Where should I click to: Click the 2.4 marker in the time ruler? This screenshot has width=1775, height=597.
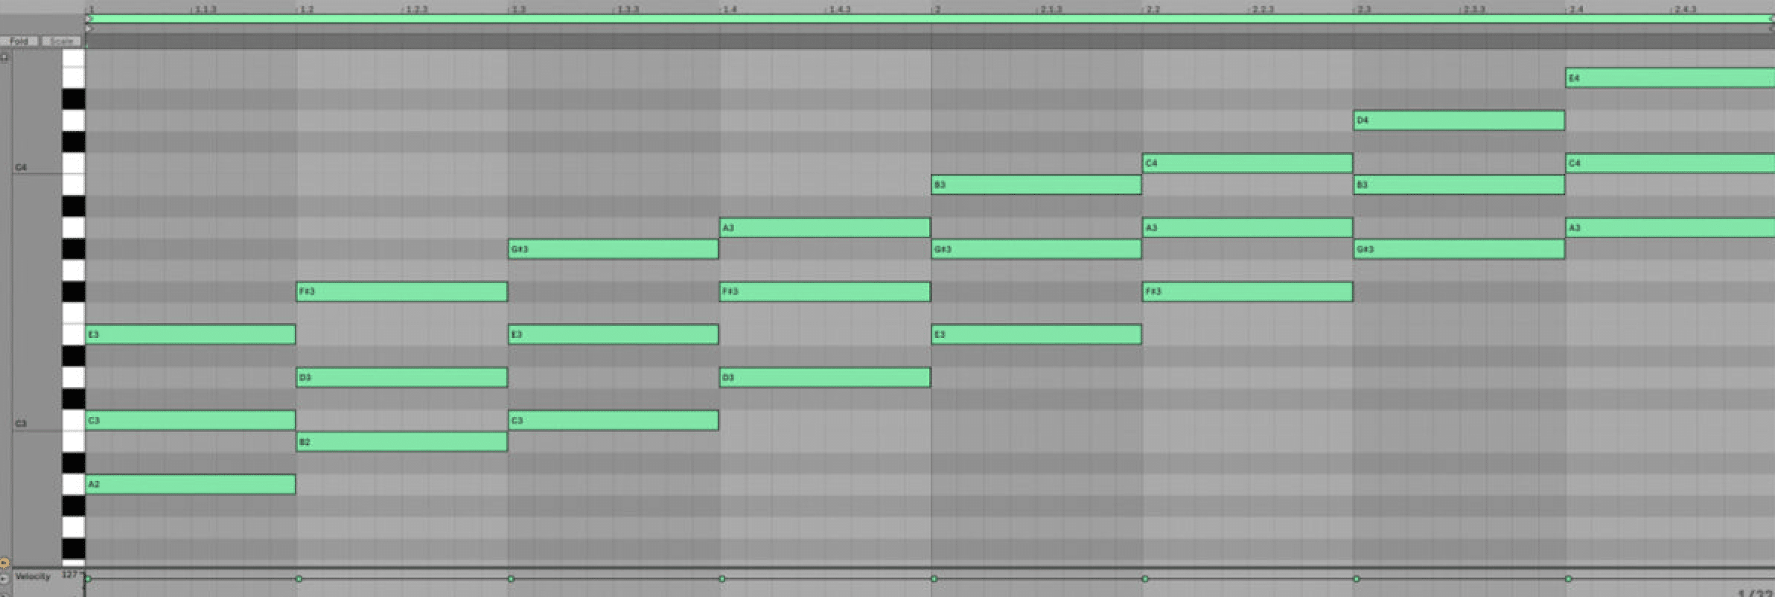pos(1575,9)
